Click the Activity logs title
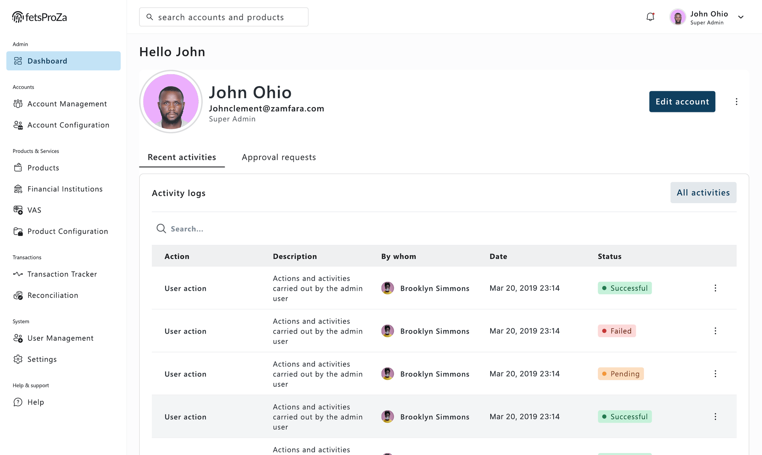762x455 pixels. (179, 193)
